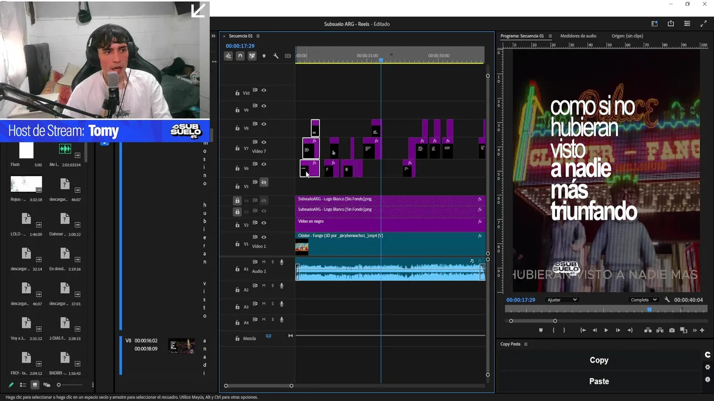Go to Out point in Program monitor
The image size is (714, 401).
630,330
